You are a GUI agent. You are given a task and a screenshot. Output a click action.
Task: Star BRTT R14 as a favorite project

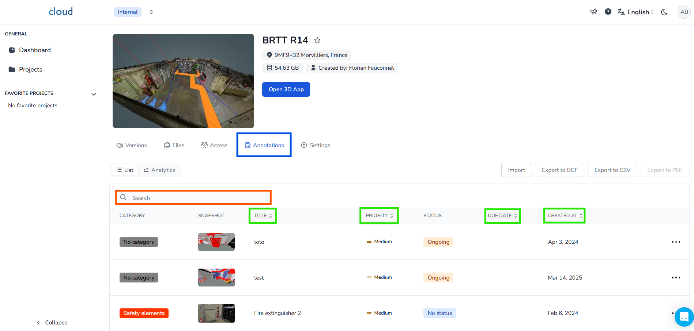click(x=317, y=40)
